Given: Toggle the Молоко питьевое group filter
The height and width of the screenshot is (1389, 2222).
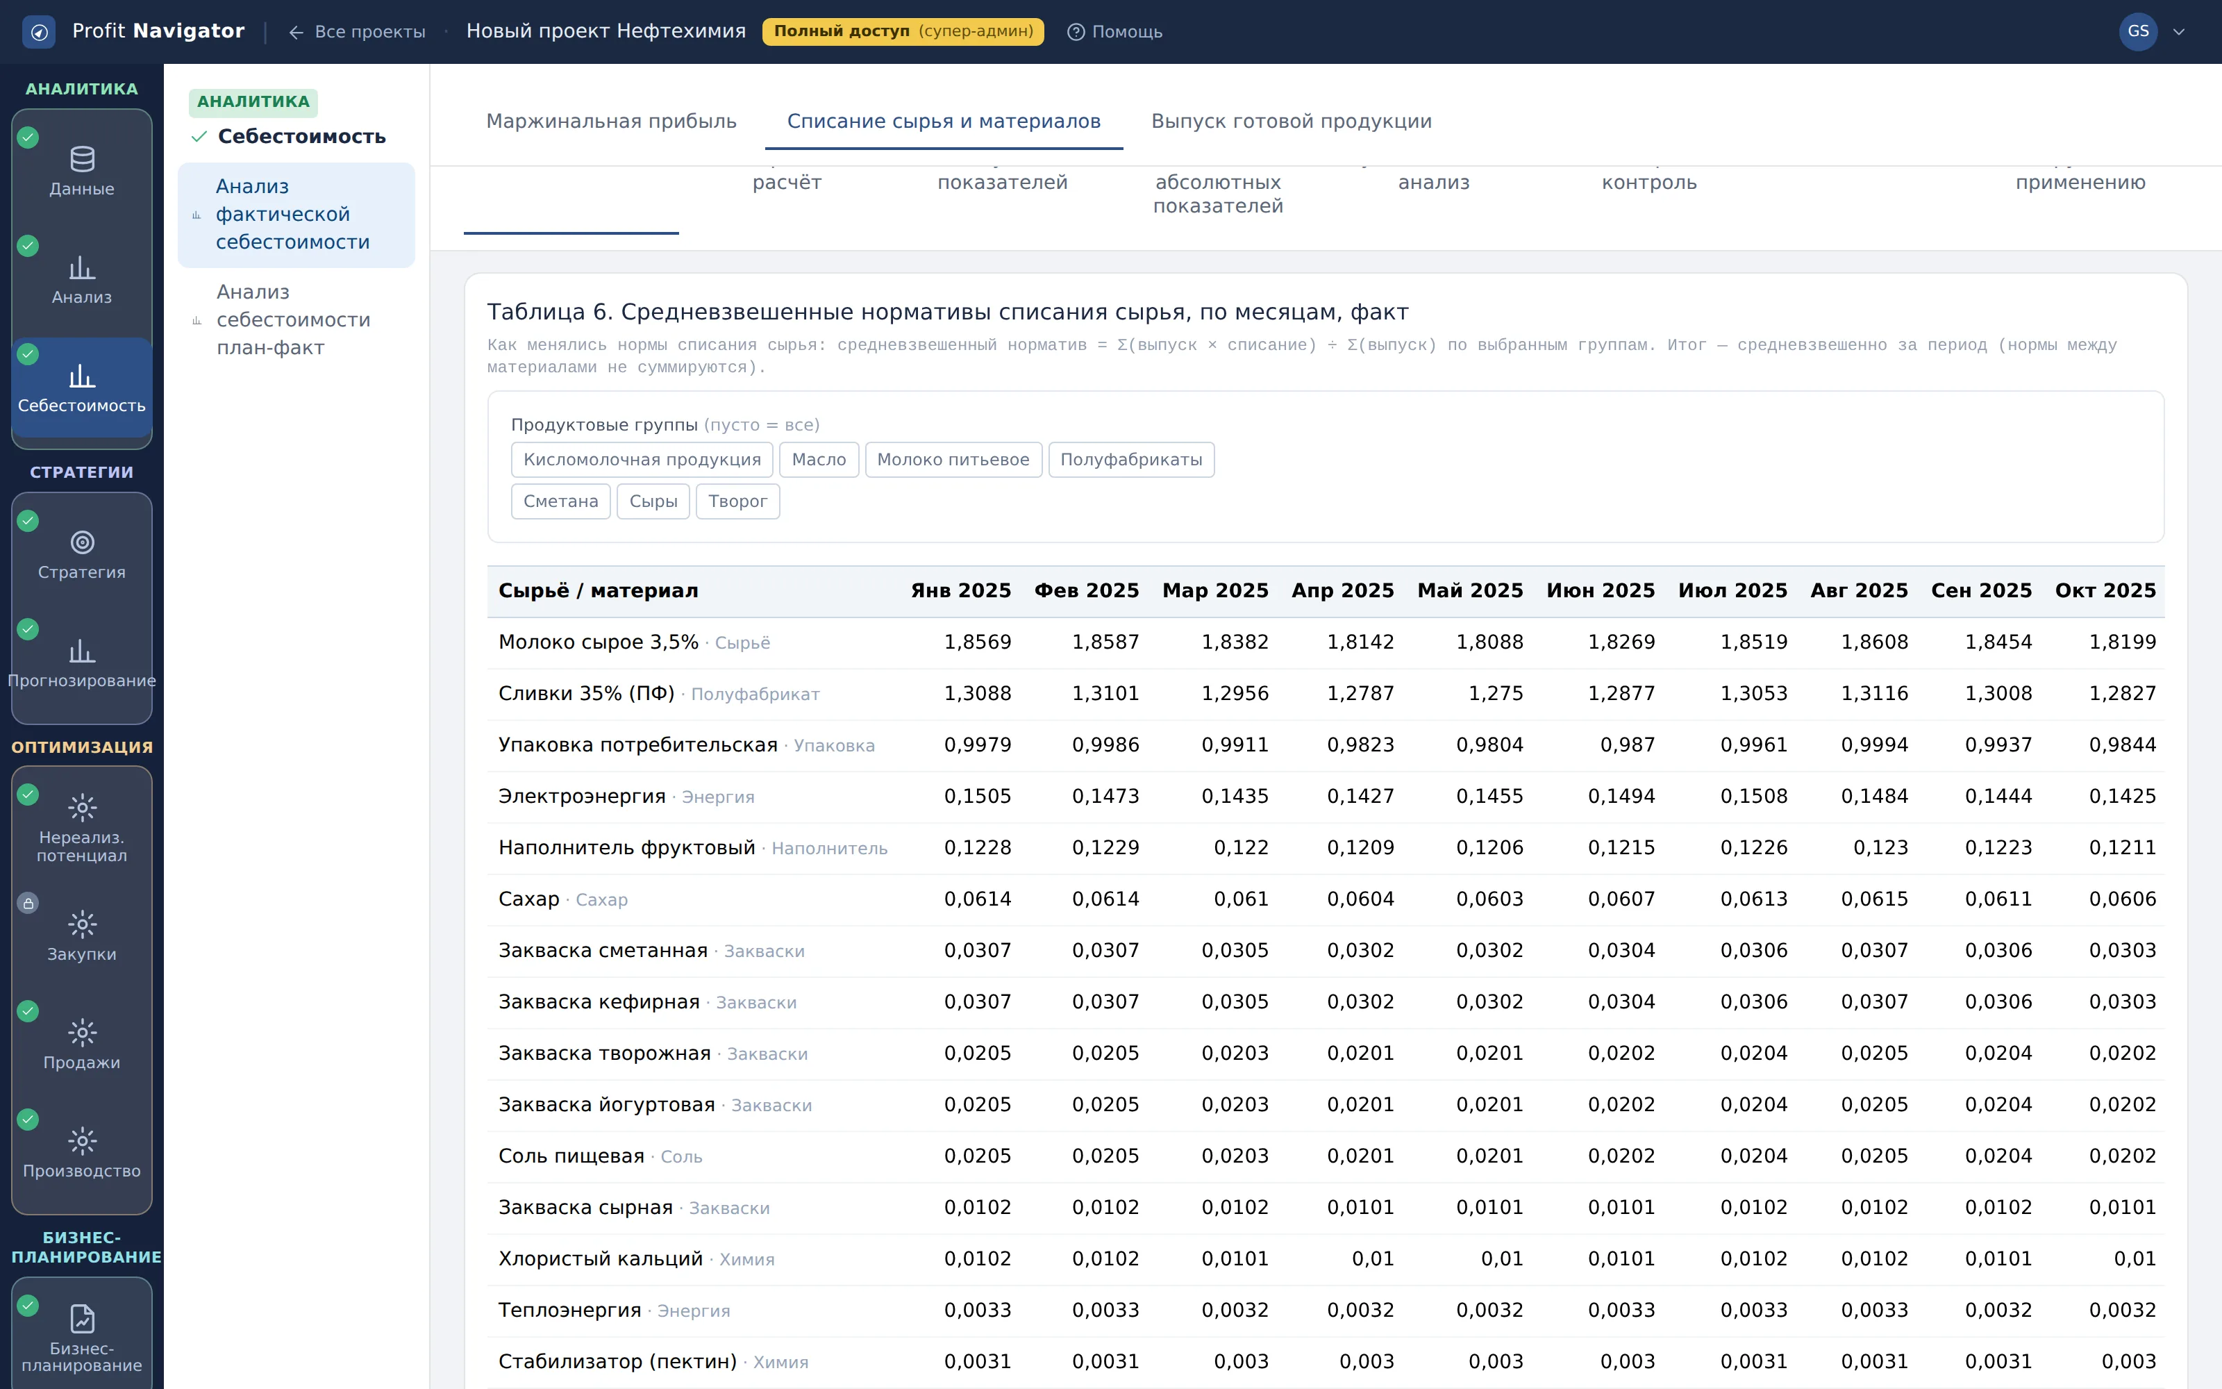Looking at the screenshot, I should point(953,459).
